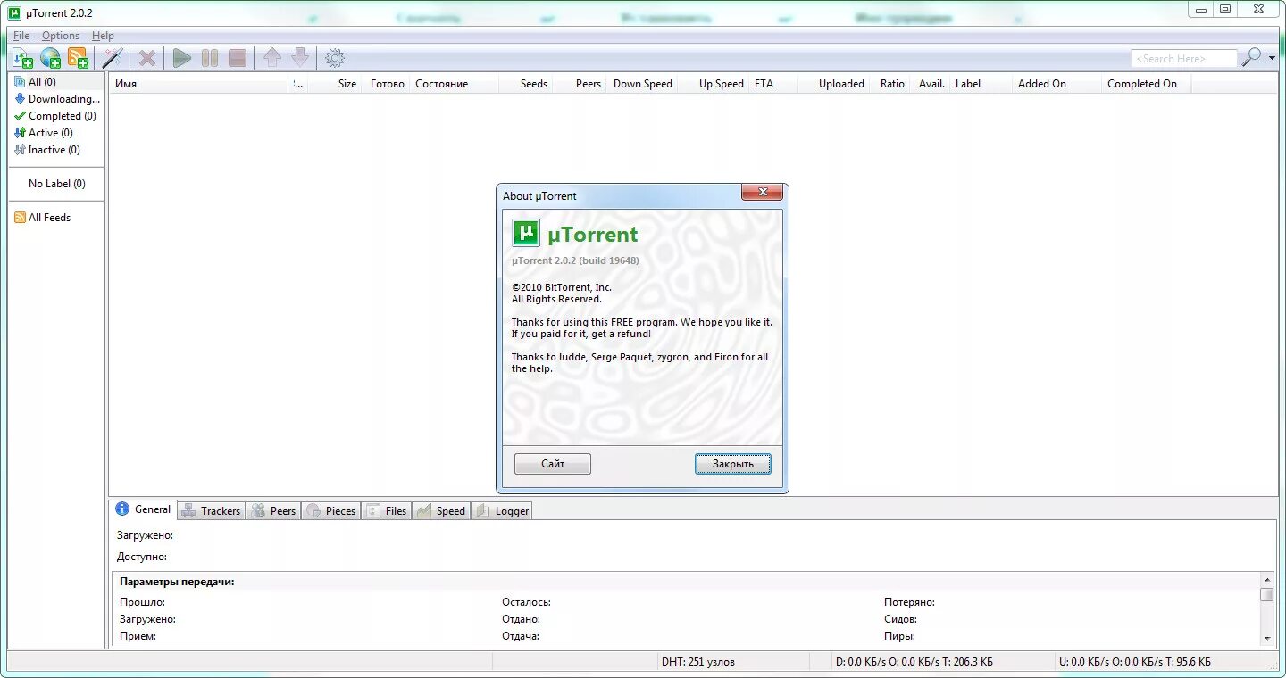1286x678 pixels.
Task: Sort by the Up Speed column header
Action: tap(714, 84)
